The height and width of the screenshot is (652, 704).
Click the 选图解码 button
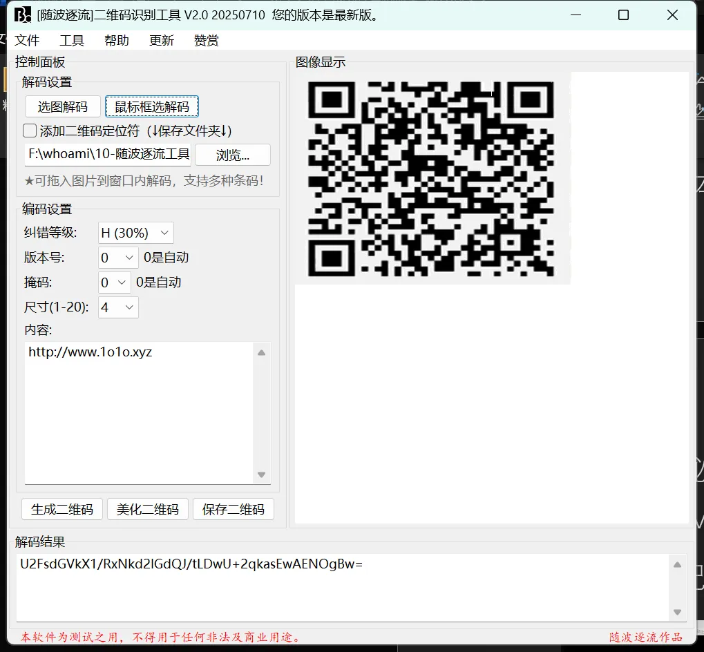tap(61, 106)
